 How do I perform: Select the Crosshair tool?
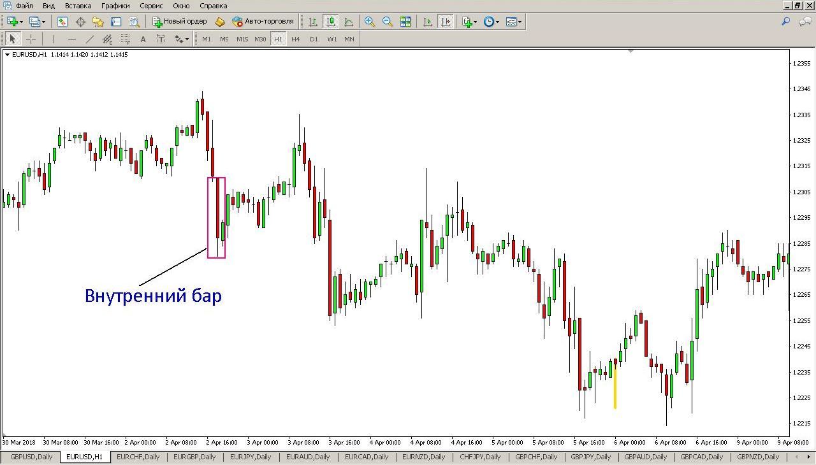31,39
